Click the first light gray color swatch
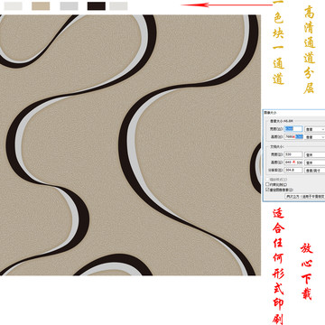325x325 pixels. point(14,6)
